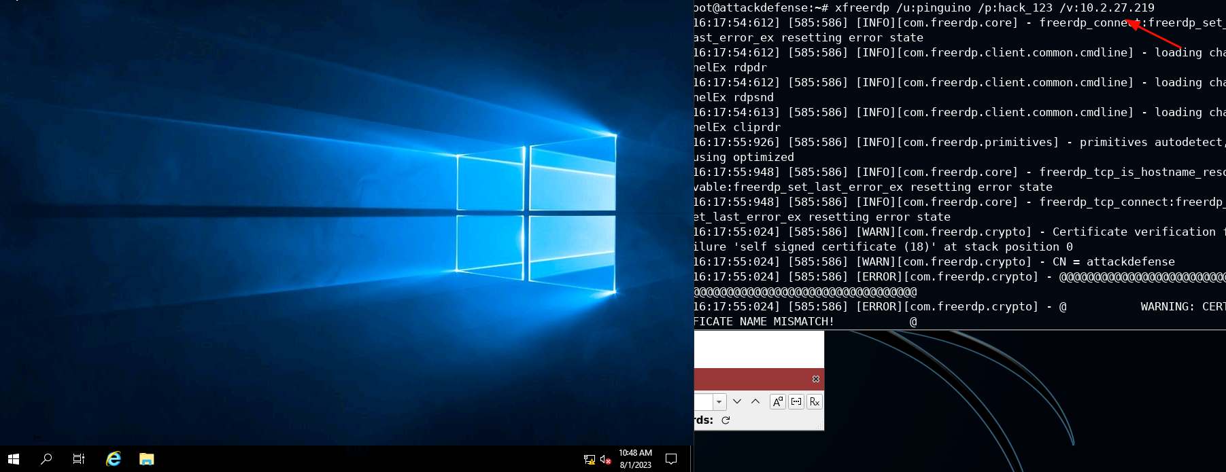
Task: Click into the search text field
Action: [x=704, y=402]
